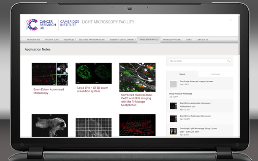Click thumbnail beside 'Publication is out!' post
Screen dimensions: 258x161
click(173, 106)
